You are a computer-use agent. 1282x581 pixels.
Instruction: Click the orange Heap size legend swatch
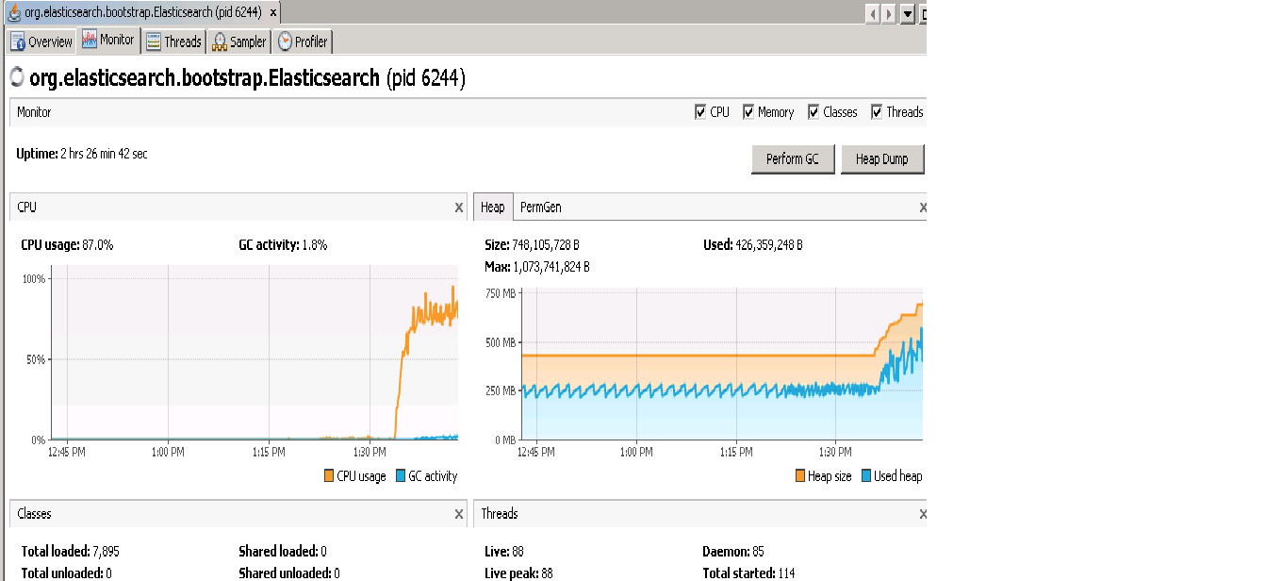coord(800,476)
